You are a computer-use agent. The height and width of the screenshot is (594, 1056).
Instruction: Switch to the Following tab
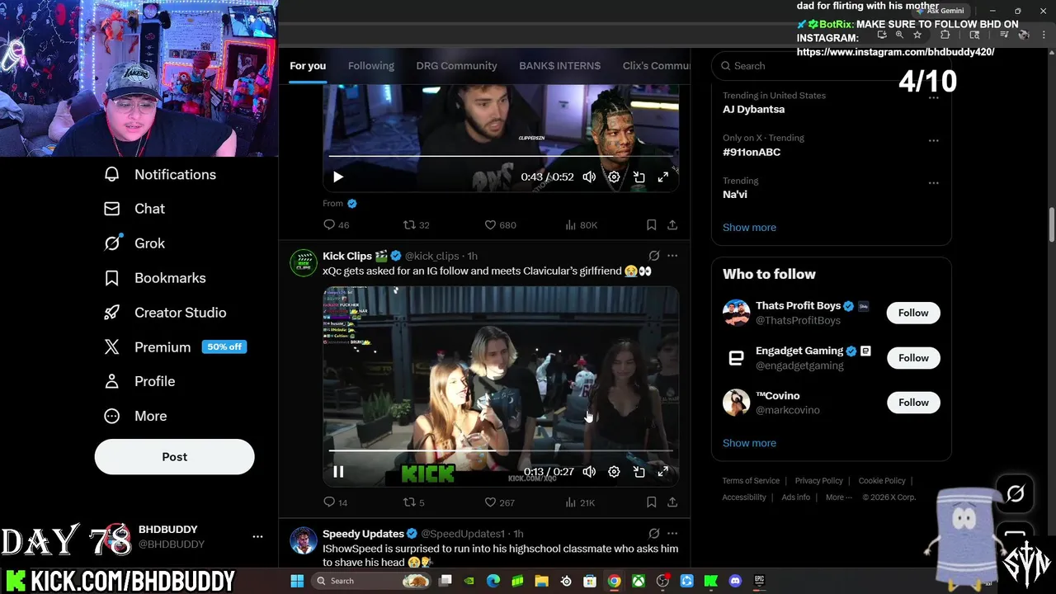coord(371,66)
